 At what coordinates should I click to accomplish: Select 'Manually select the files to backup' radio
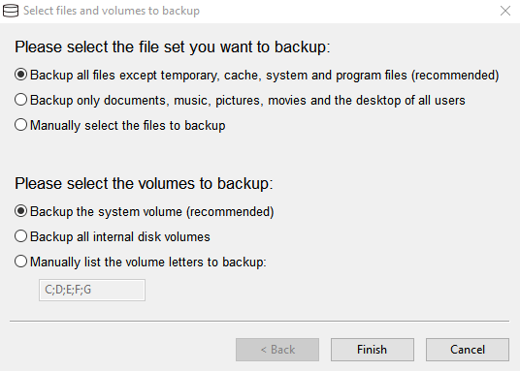click(20, 125)
